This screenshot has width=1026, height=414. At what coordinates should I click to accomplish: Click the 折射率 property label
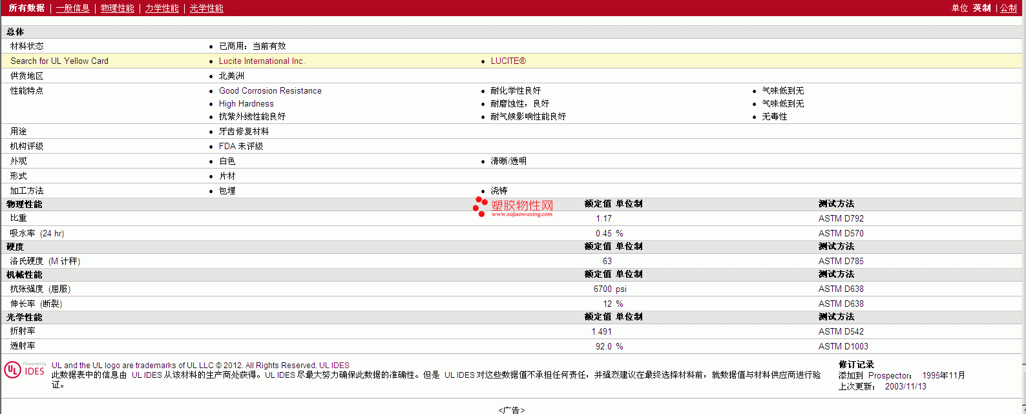(x=23, y=331)
